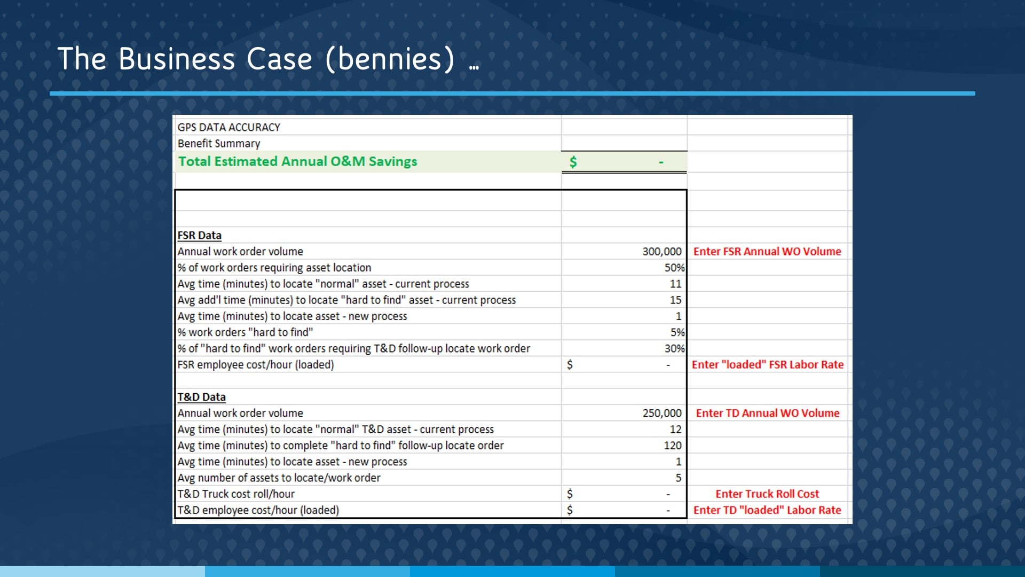Click 'Enter "loaded" FSR Labor Rate' note

pos(768,364)
